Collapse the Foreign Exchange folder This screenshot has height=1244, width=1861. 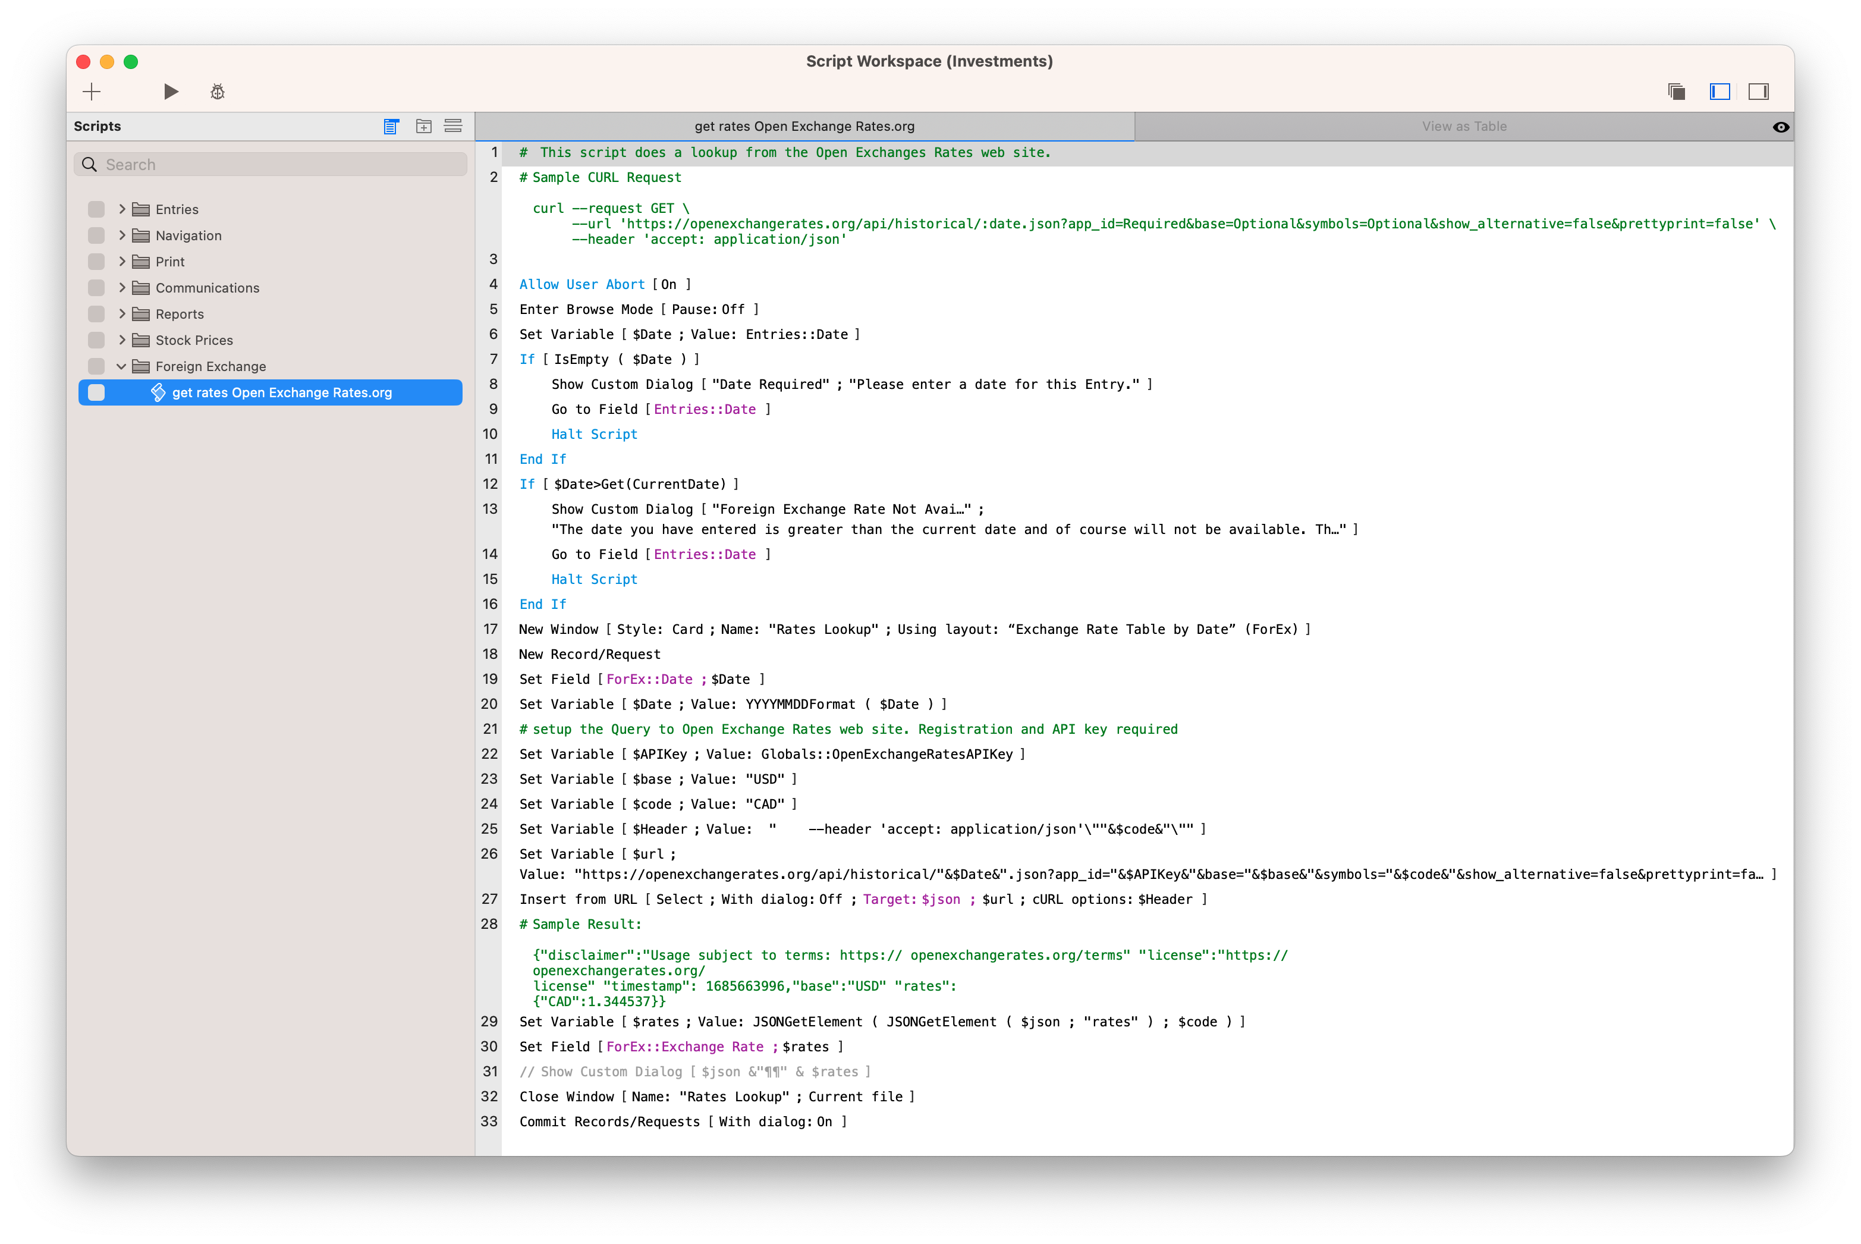[x=122, y=366]
